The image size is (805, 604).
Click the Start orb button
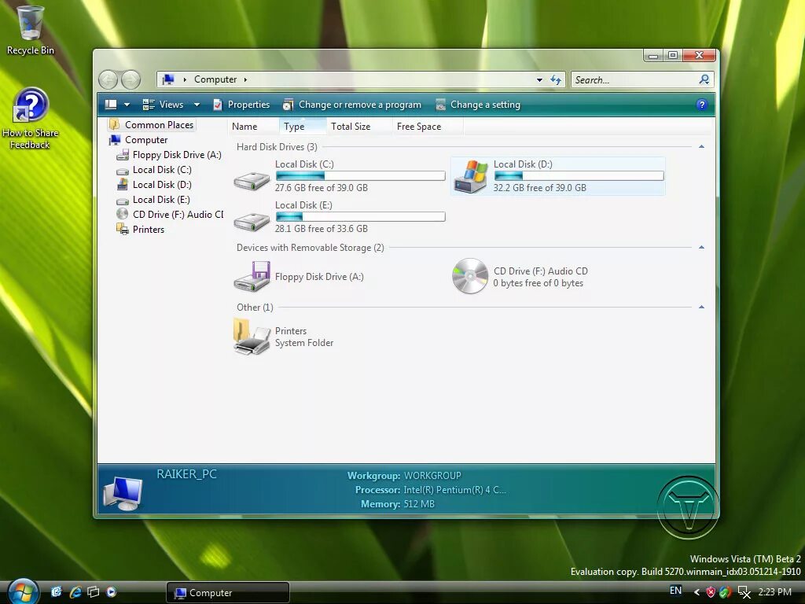pos(23,591)
